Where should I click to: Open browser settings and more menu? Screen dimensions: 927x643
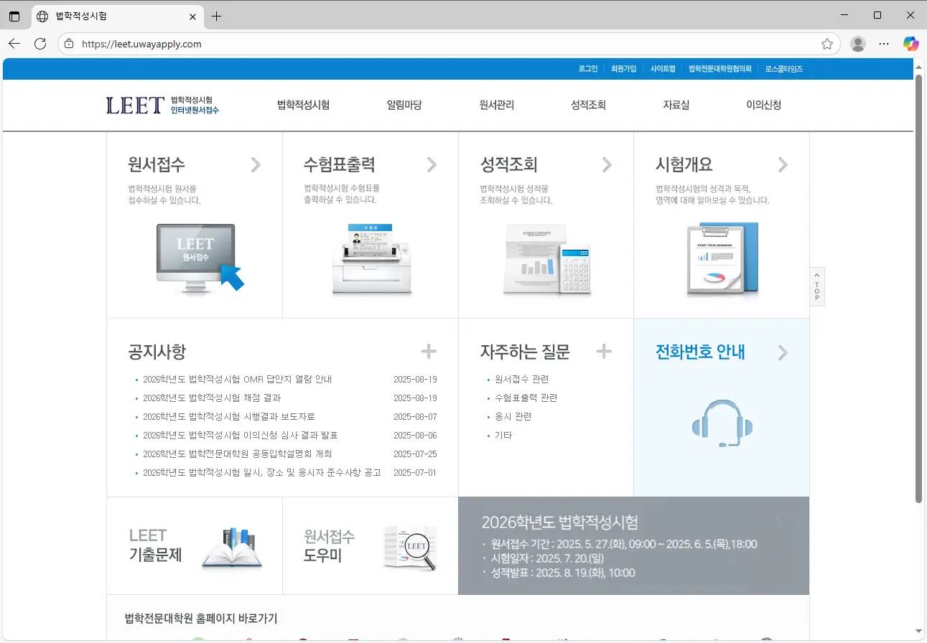tap(885, 44)
